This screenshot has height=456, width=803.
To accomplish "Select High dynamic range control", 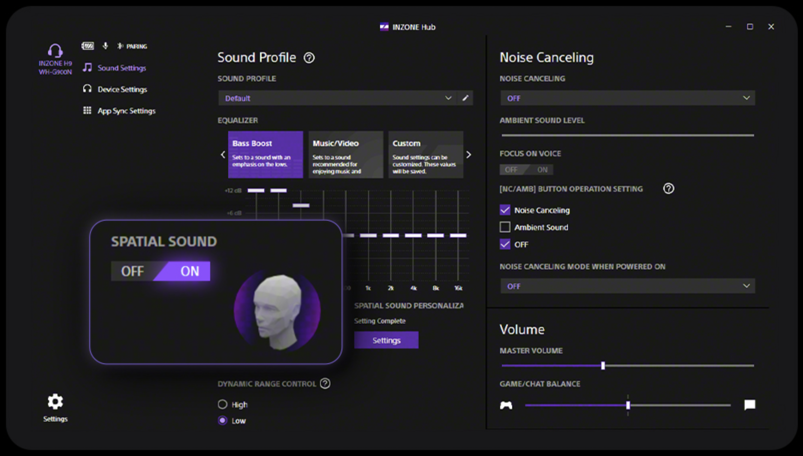I will (x=222, y=404).
